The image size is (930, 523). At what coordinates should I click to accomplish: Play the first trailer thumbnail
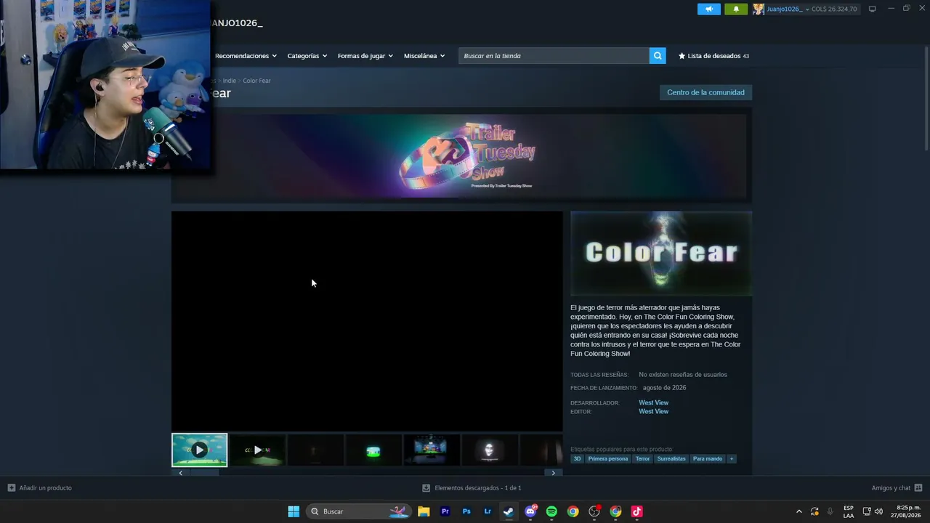(x=199, y=450)
